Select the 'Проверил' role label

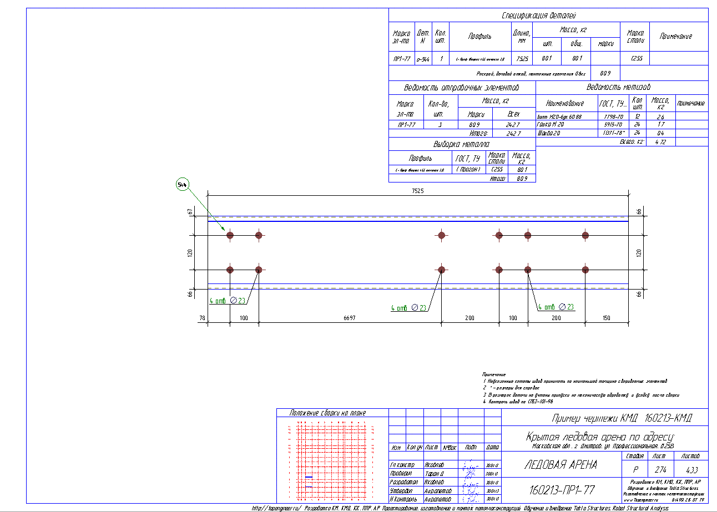point(401,474)
